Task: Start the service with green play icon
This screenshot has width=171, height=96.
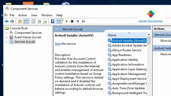Action: coord(67,21)
